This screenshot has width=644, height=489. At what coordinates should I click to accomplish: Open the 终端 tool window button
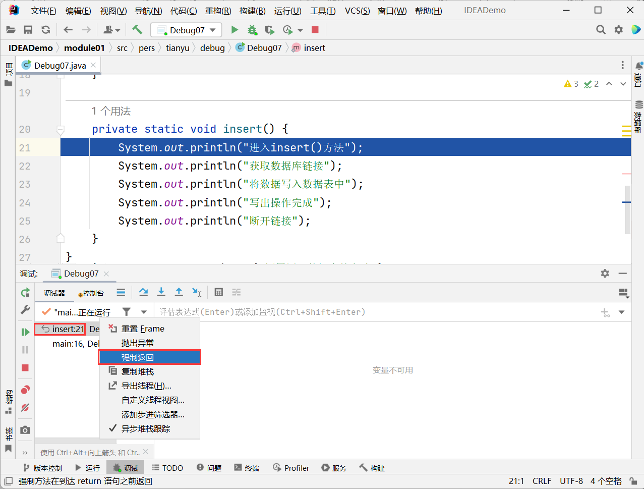point(247,468)
